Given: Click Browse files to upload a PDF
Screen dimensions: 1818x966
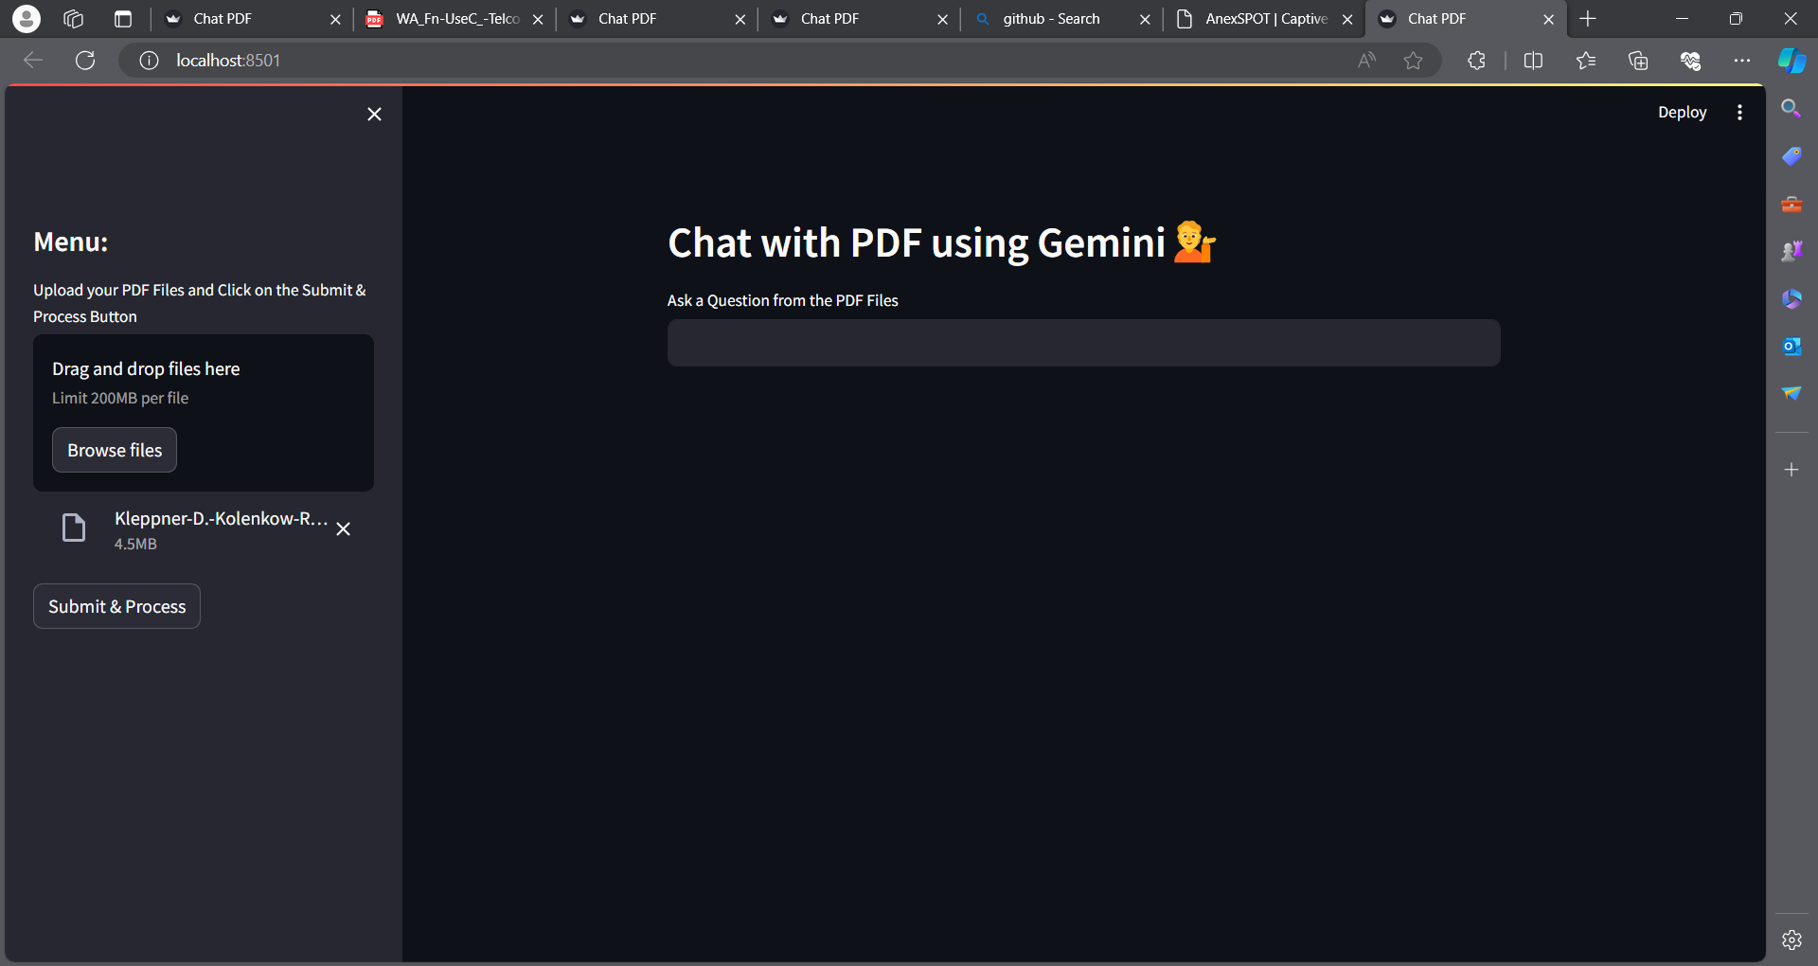Looking at the screenshot, I should pos(114,450).
